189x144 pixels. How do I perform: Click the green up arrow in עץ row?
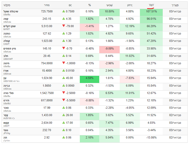[64, 78]
